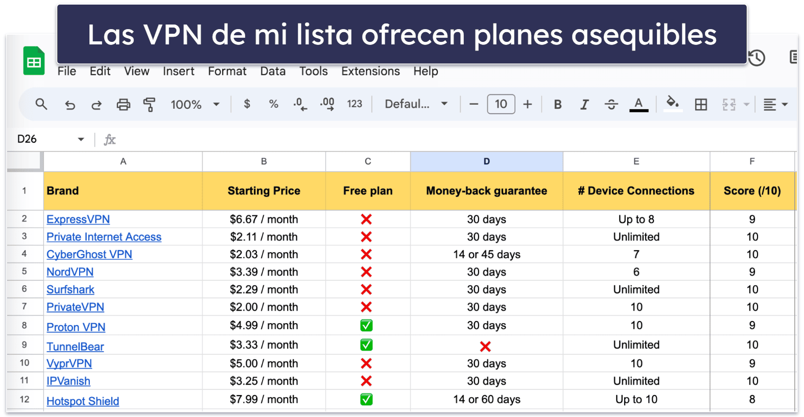Select the Score (/10) header cell
The height and width of the screenshot is (417, 804).
point(752,191)
